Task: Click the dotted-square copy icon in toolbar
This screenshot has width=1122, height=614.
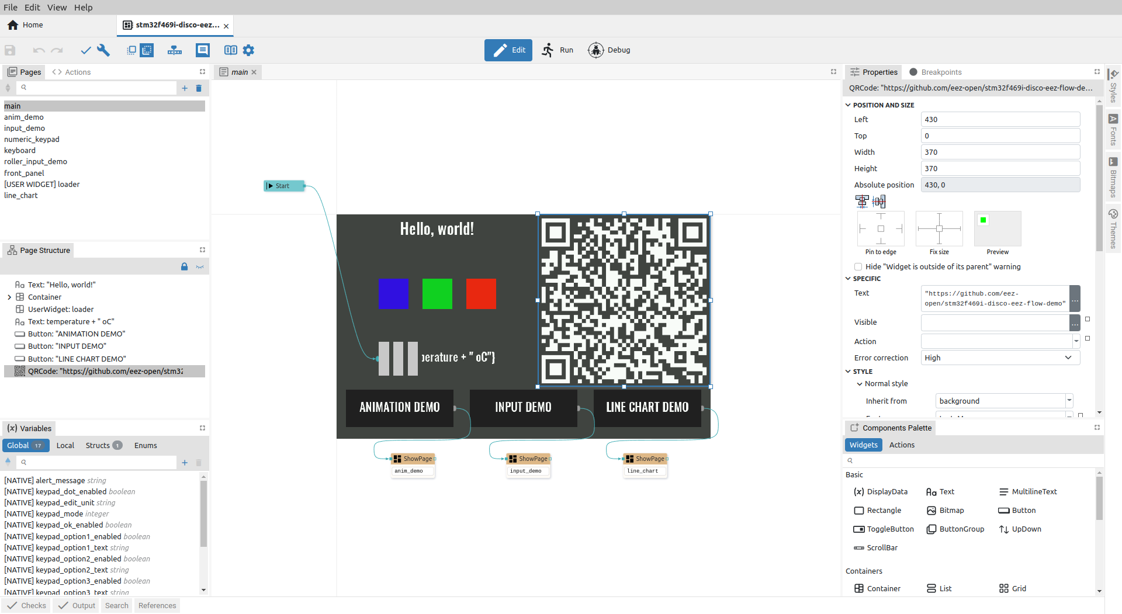Action: 131,50
